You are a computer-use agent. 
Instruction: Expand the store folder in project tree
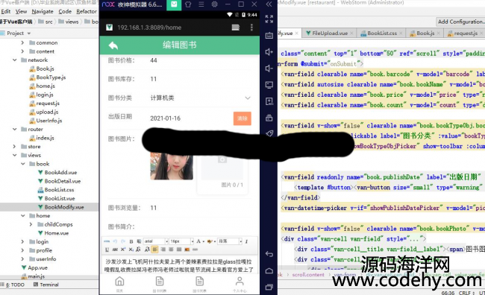coord(14,147)
